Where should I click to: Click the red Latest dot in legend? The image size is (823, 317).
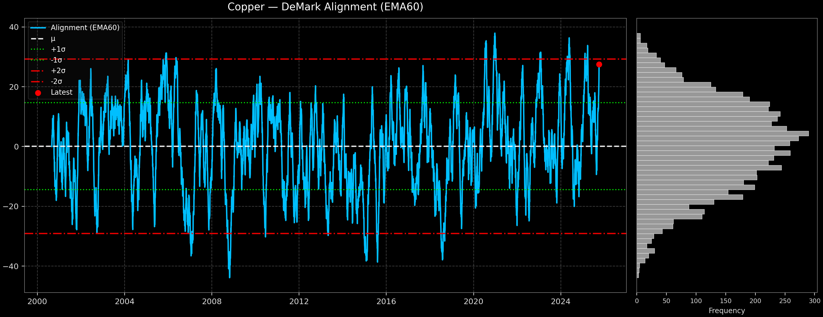[38, 93]
